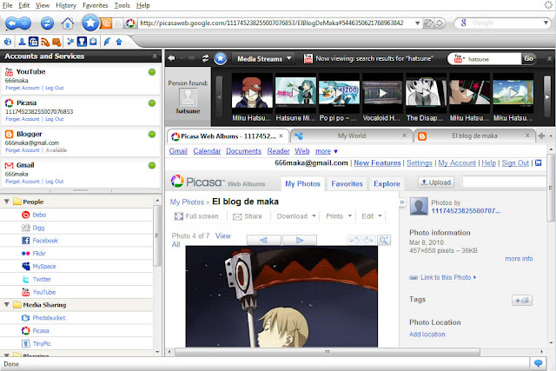Open the Tools menu
Image resolution: width=556 pixels, height=371 pixels.
[x=122, y=5]
